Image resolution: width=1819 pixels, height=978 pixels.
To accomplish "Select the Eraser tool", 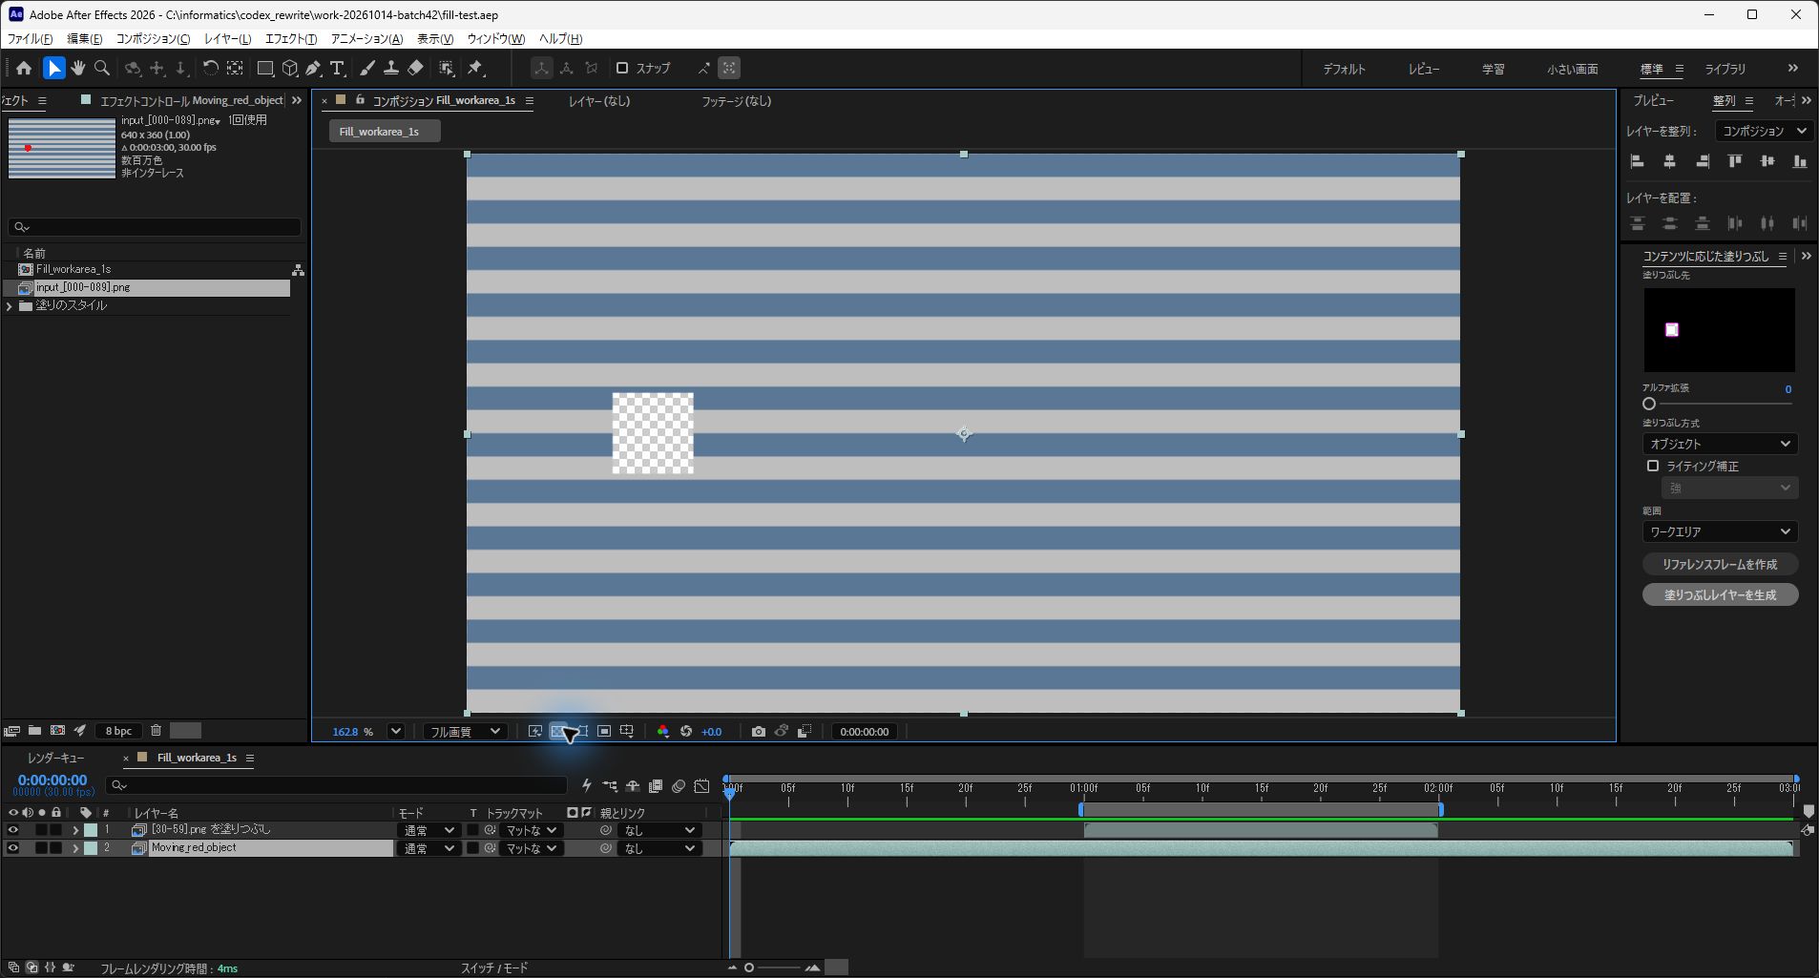I will point(415,68).
